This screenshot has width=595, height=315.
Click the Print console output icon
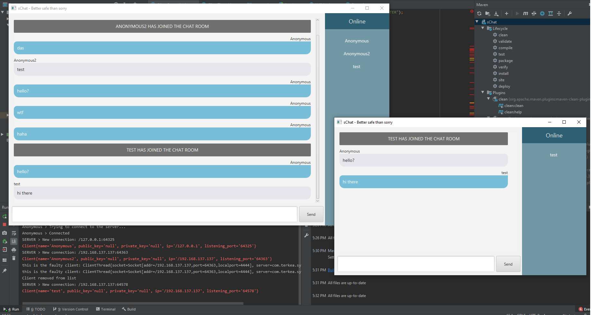click(x=14, y=250)
